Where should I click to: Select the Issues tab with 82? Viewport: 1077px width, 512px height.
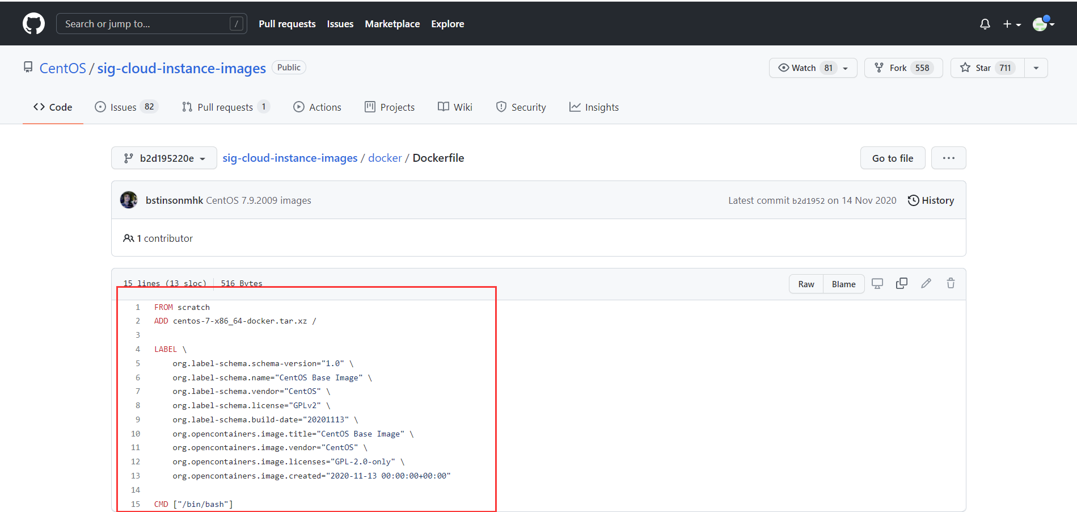click(126, 107)
